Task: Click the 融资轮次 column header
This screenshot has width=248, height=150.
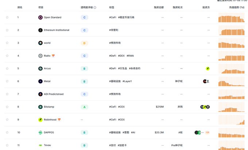Action: [x=178, y=7]
